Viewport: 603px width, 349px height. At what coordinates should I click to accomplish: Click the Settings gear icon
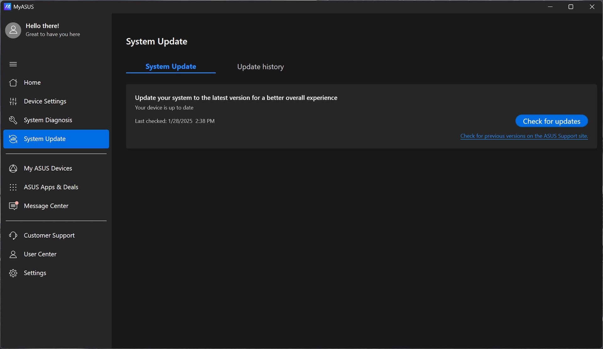pyautogui.click(x=13, y=273)
